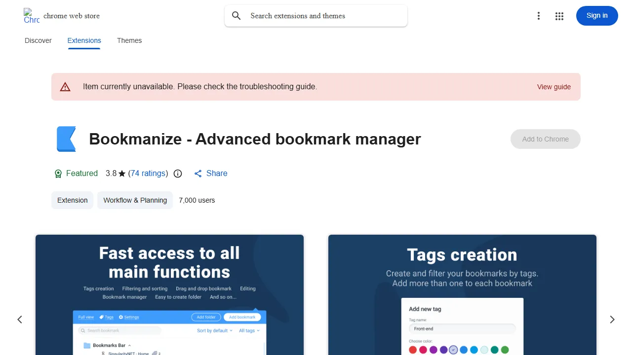The height and width of the screenshot is (355, 632).
Task: Switch to the Themes tab
Action: (x=129, y=40)
